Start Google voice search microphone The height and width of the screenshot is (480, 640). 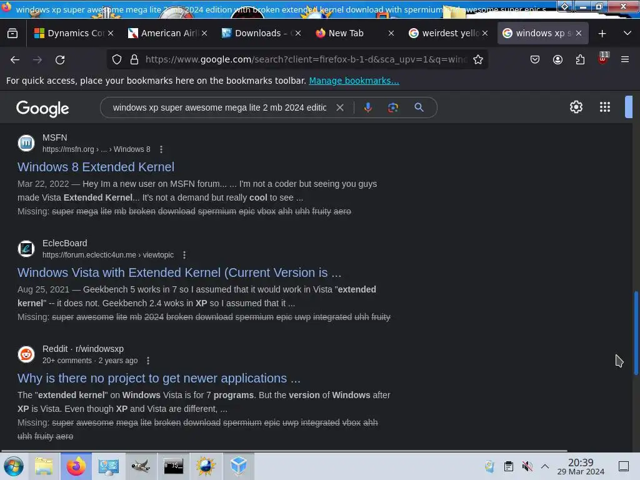pyautogui.click(x=367, y=107)
